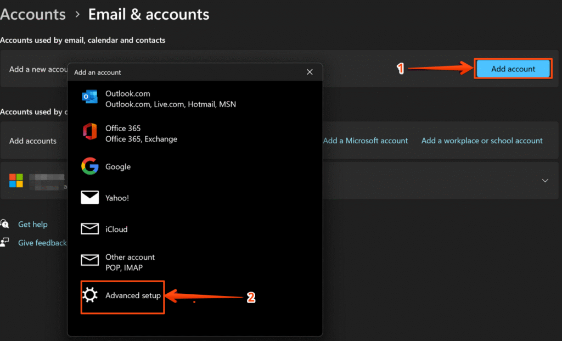Click the 'Outlook.com, Live.com, Hotmail, MSN' subtitle
562x341 pixels.
(171, 104)
